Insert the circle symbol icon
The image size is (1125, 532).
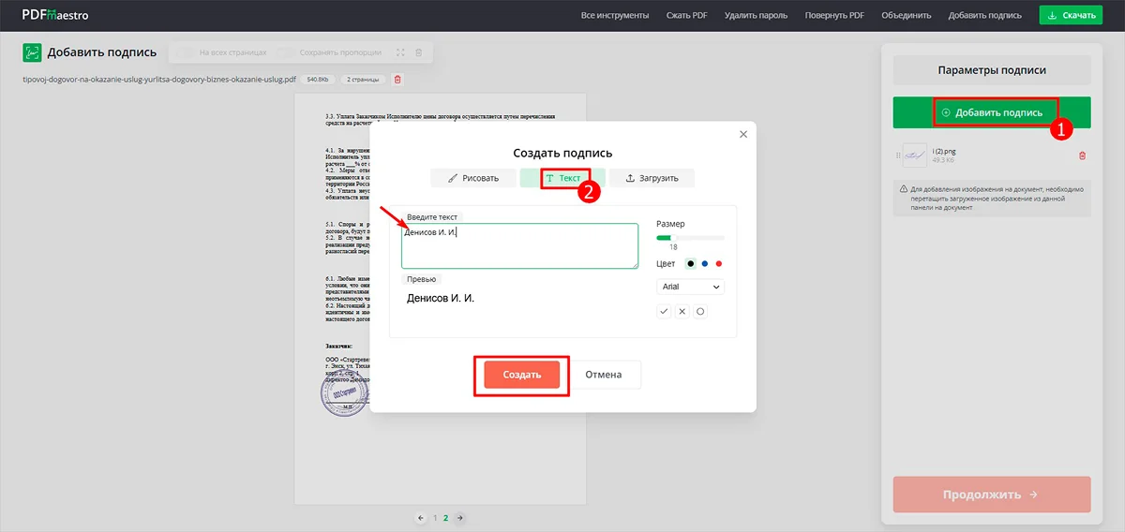click(699, 311)
